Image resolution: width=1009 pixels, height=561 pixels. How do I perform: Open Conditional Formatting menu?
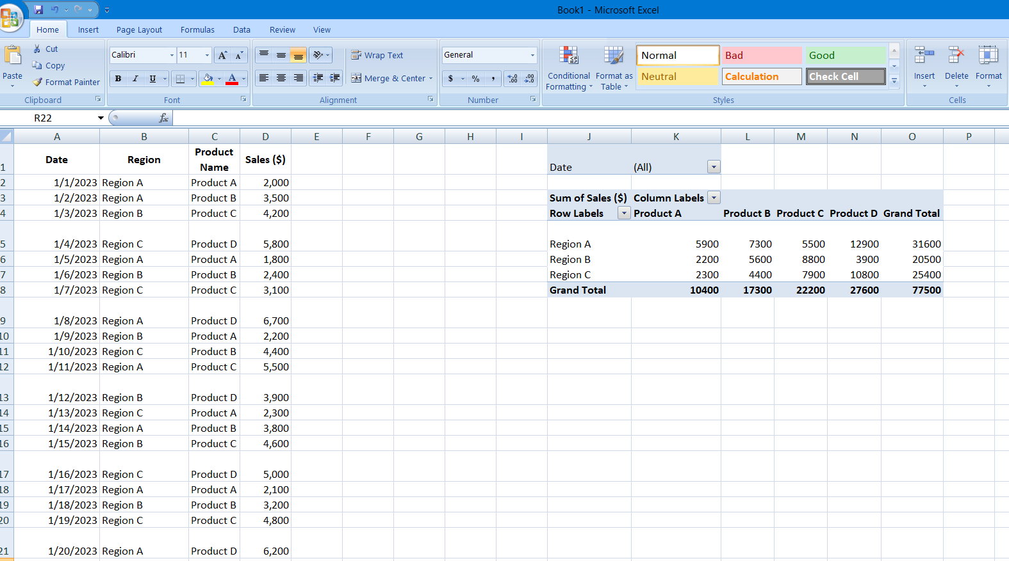tap(569, 68)
